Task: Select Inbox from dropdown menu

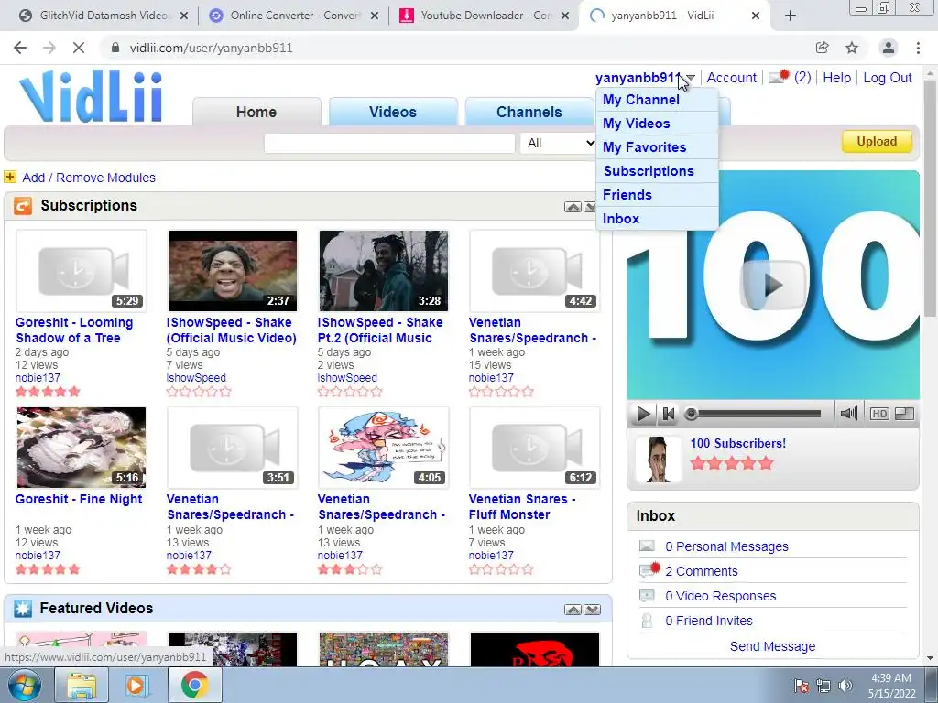Action: click(x=657, y=218)
